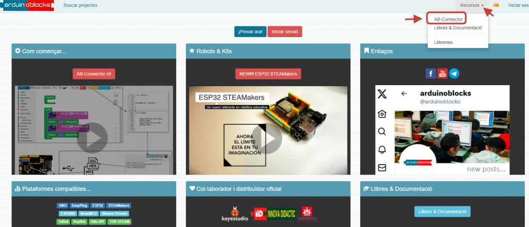Image resolution: width=529 pixels, height=227 pixels.
Task: Click the Col·laborador i distribuïdor oficial header
Action: click(x=268, y=189)
